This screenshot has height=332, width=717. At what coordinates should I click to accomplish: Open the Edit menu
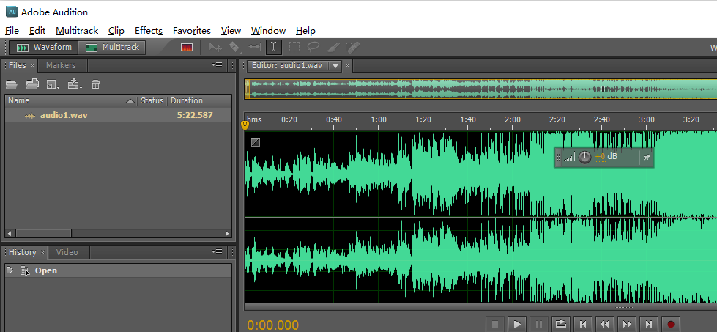(x=37, y=31)
